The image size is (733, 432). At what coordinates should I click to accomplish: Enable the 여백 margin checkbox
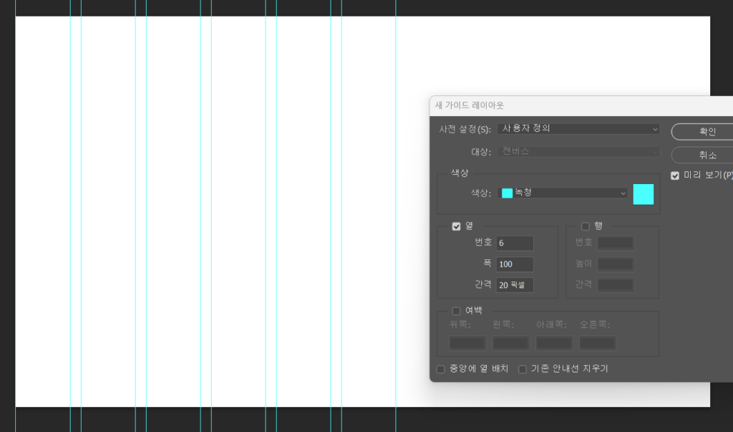(457, 311)
